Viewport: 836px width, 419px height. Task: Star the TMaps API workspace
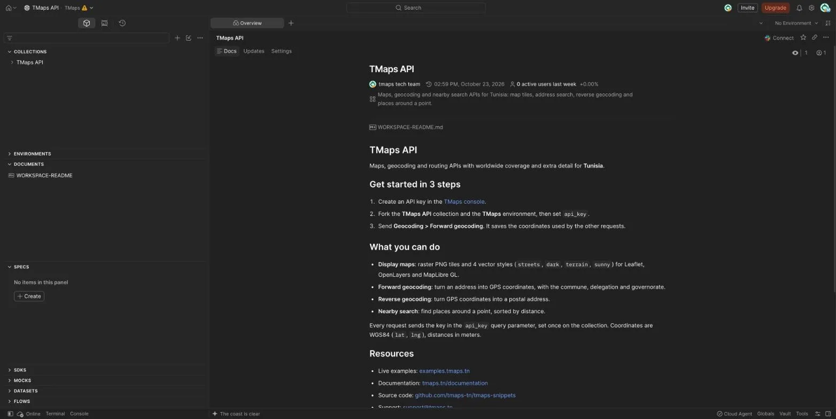coord(803,37)
